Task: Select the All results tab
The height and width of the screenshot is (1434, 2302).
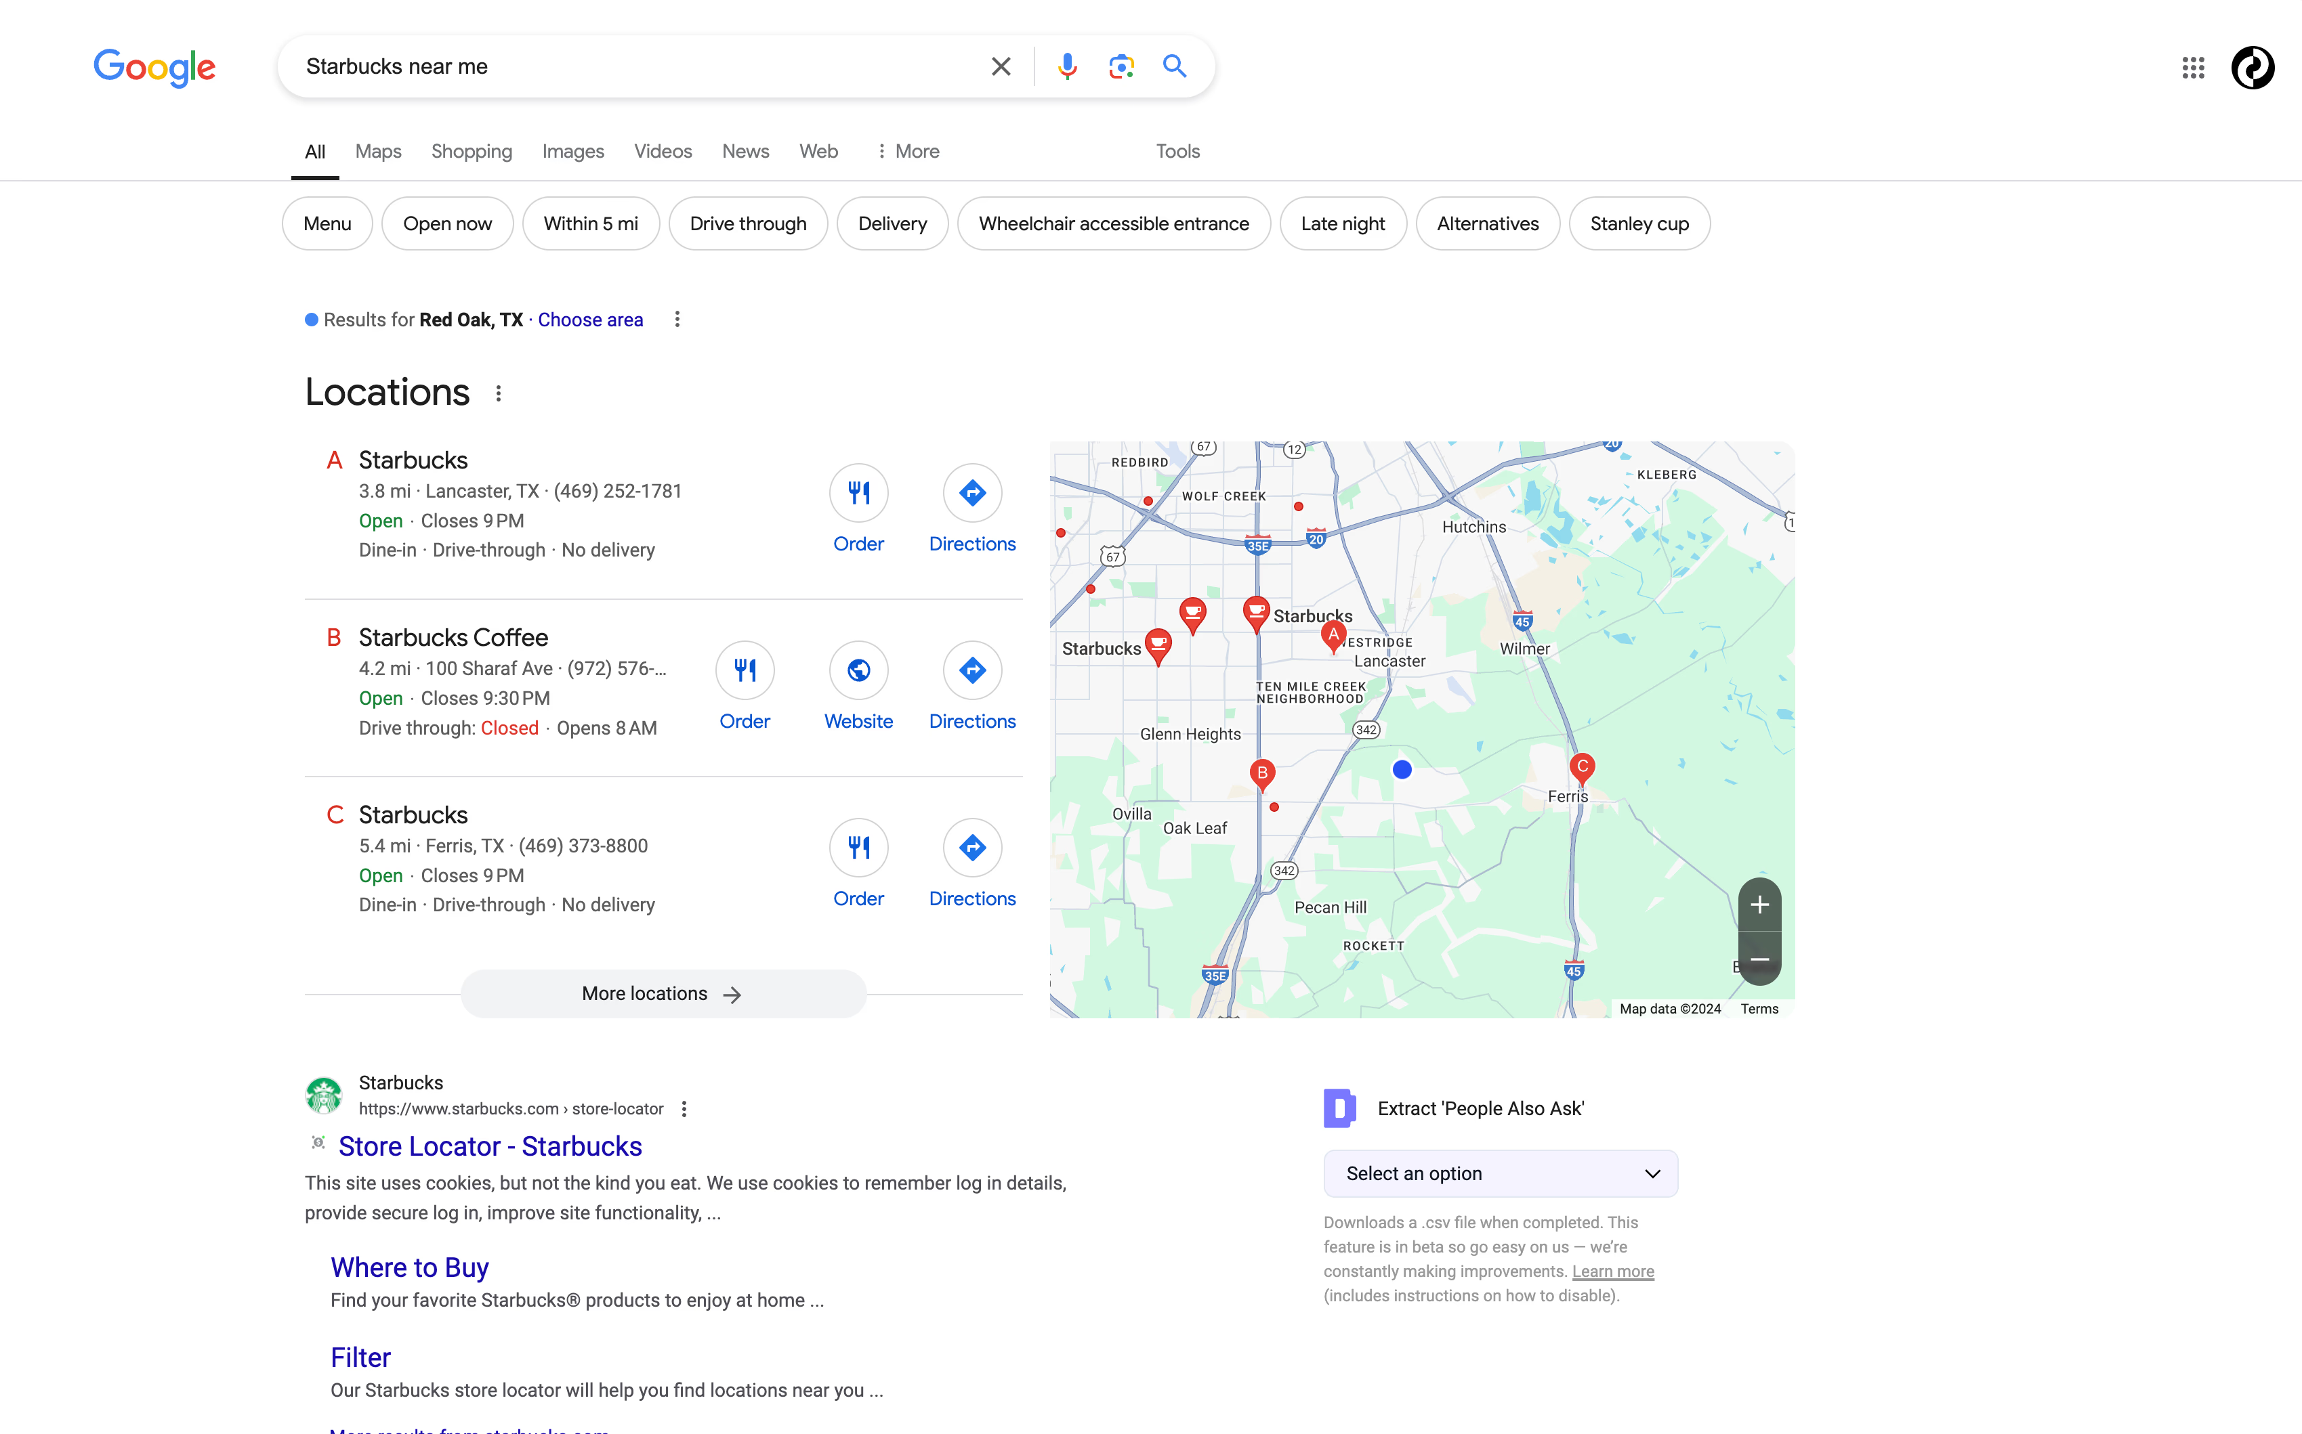Action: [315, 151]
